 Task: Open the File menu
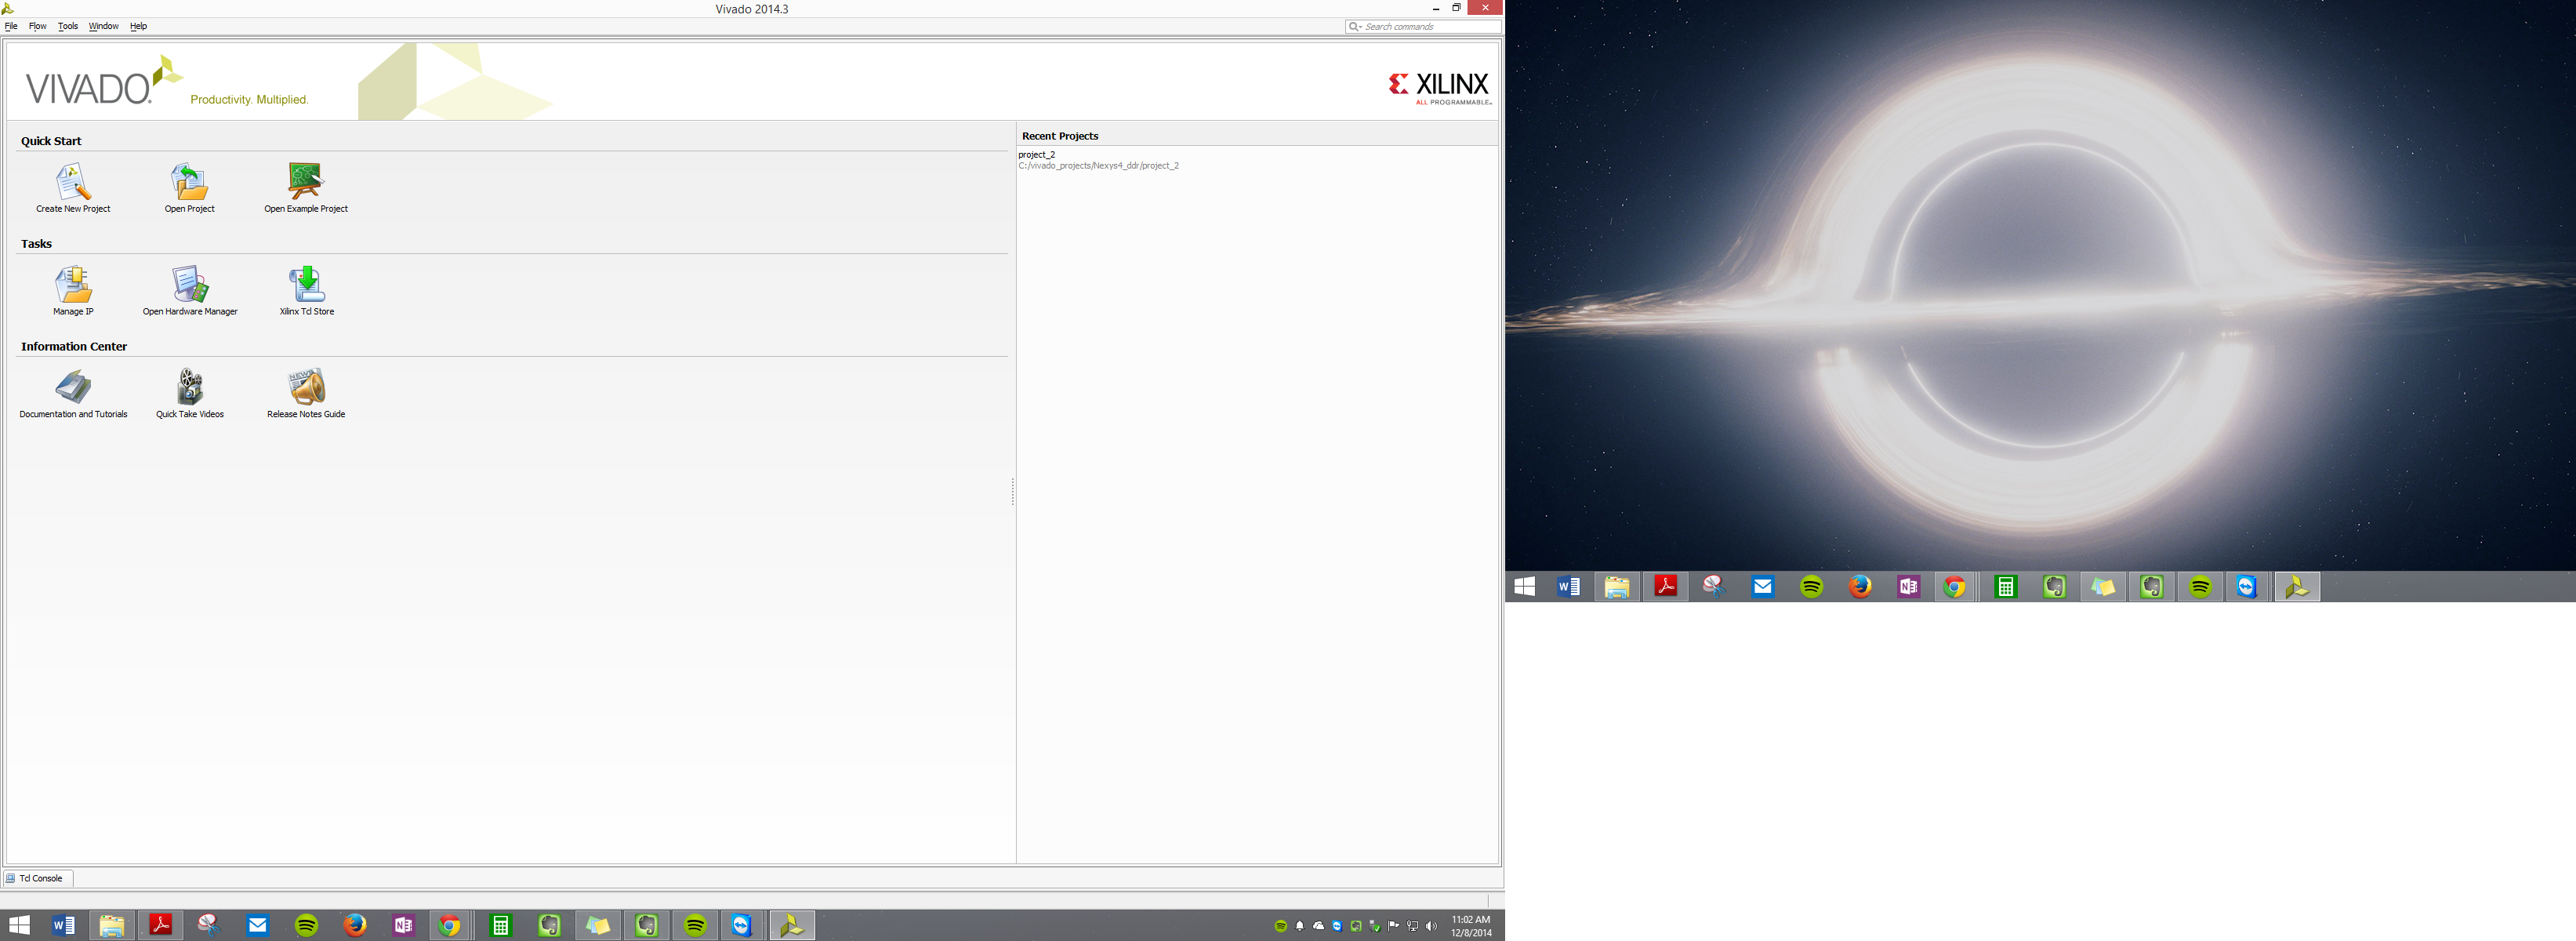[x=11, y=26]
